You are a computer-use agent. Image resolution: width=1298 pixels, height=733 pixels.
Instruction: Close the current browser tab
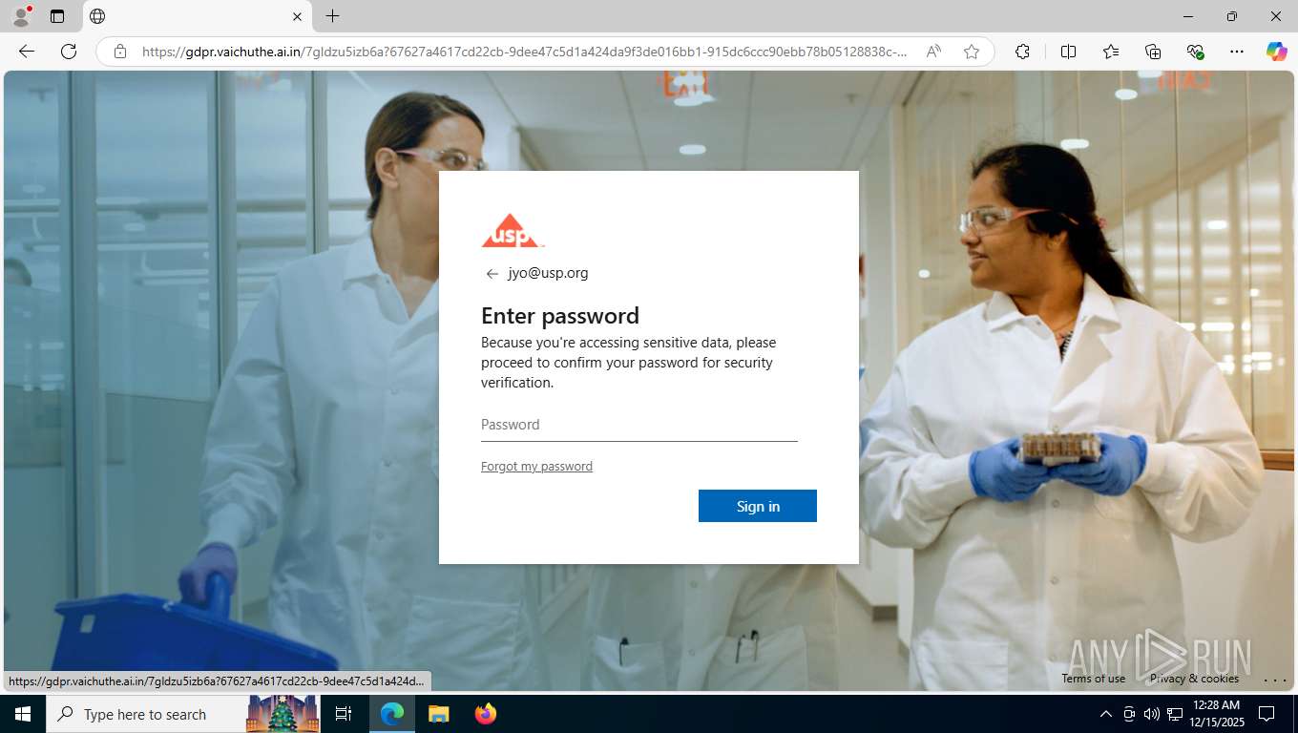click(x=297, y=16)
